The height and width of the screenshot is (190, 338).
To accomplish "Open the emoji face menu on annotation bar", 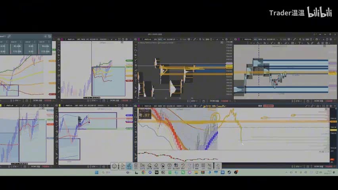I will coord(114,166).
